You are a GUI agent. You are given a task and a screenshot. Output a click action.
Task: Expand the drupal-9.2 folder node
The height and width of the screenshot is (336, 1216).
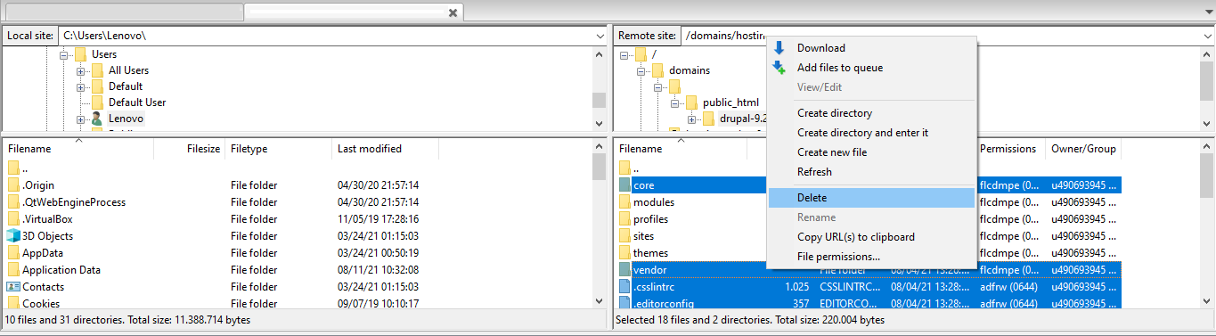click(691, 119)
